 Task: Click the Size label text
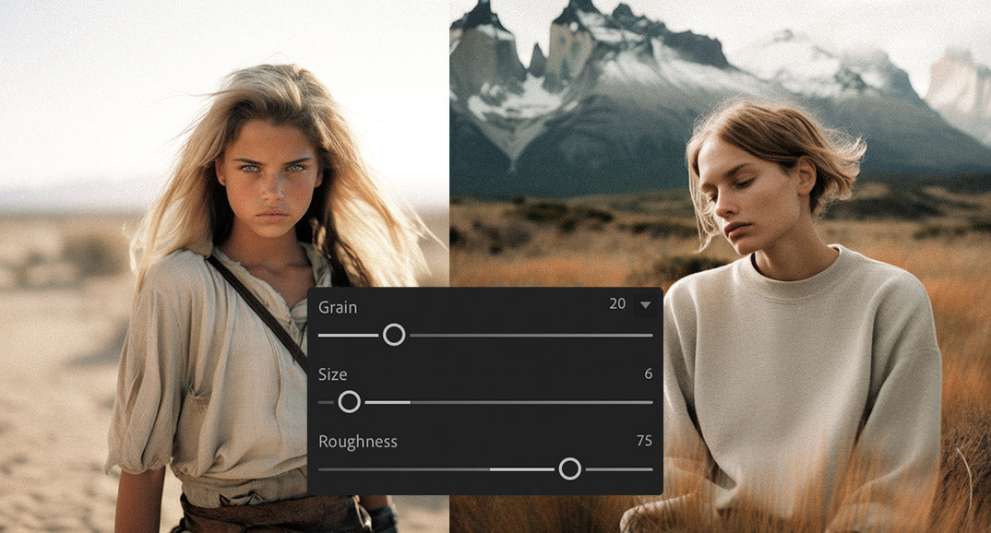[x=332, y=374]
